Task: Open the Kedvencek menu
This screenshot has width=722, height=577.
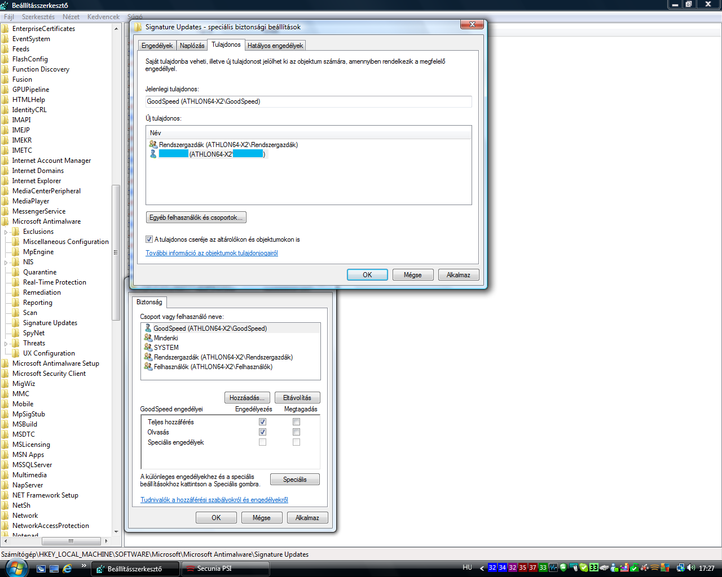Action: click(104, 17)
